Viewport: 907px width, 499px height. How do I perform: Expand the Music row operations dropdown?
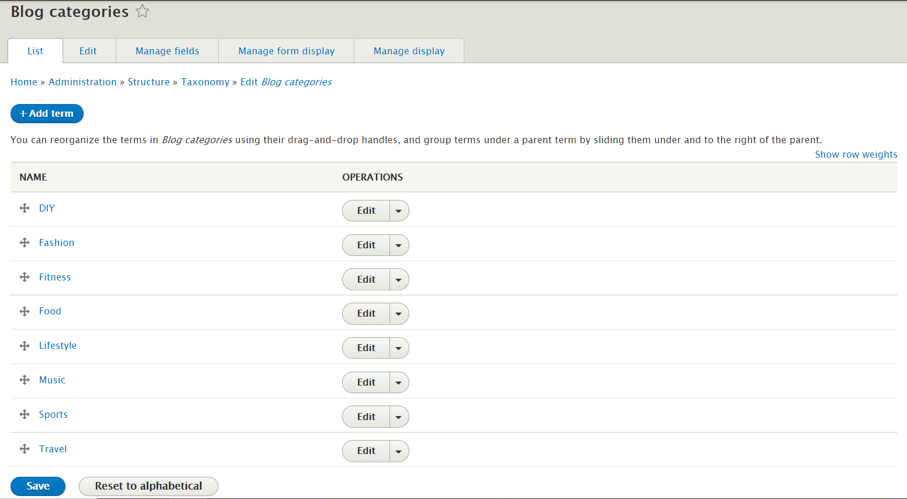[x=399, y=382]
